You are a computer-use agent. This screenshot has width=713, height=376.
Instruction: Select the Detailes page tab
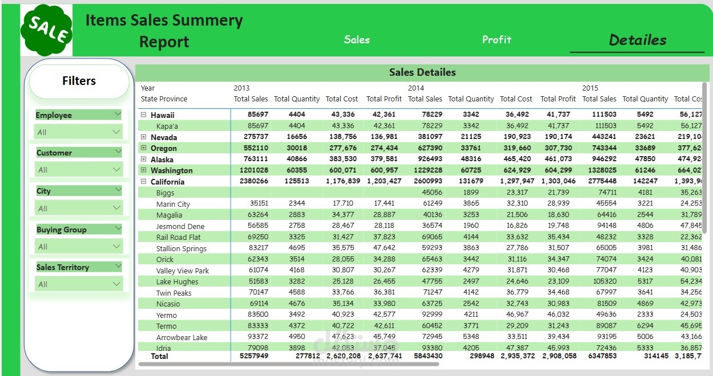(637, 40)
